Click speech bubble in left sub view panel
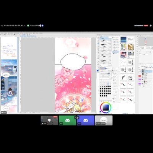 point(6,75)
